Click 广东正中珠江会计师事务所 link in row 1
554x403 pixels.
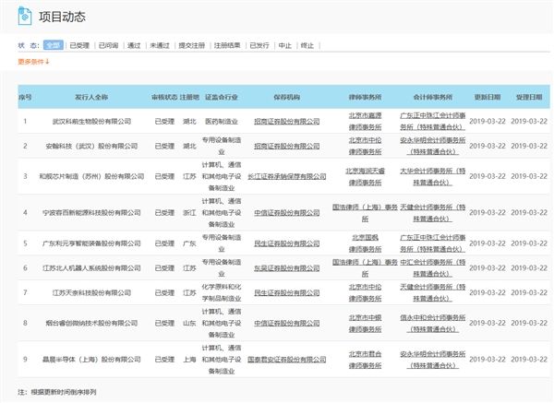click(433, 121)
